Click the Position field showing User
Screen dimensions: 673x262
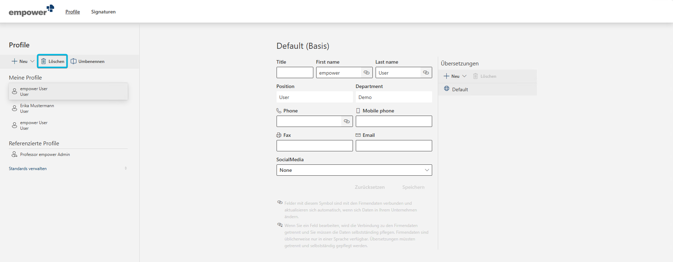pos(315,97)
